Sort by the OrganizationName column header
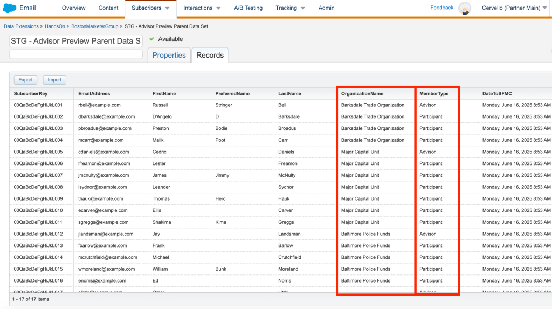 pos(362,94)
